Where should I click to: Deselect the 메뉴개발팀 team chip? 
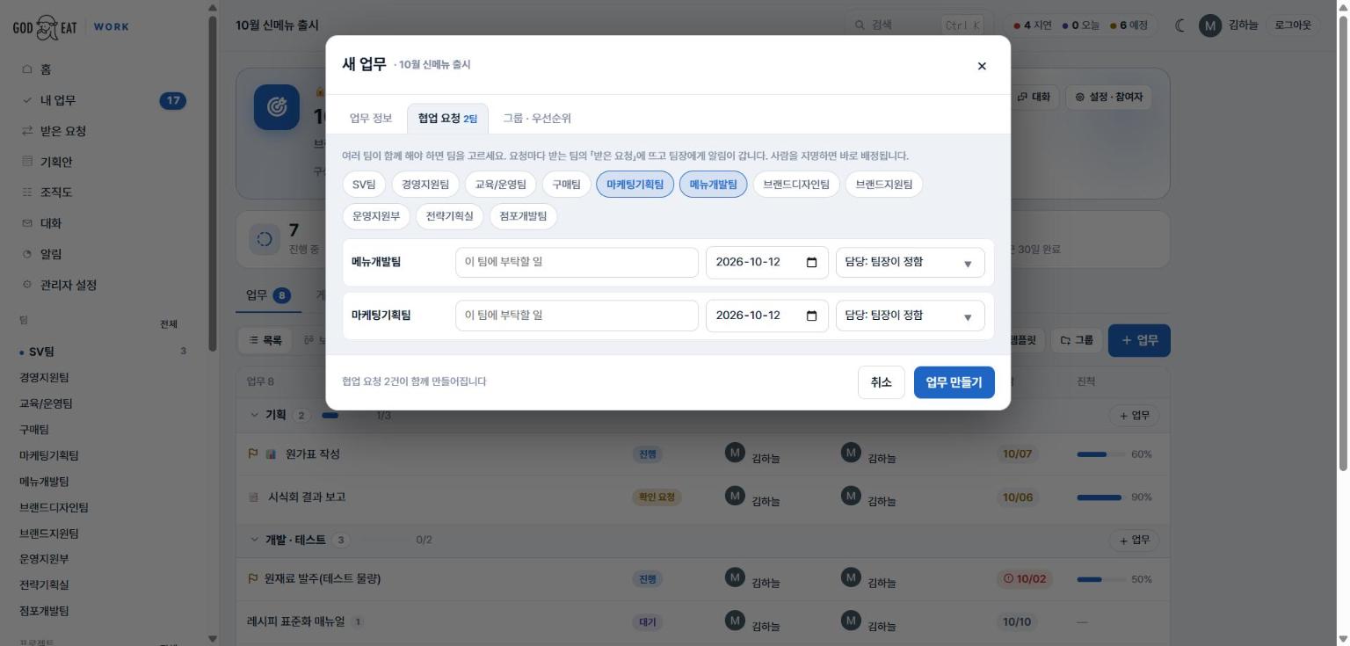713,185
